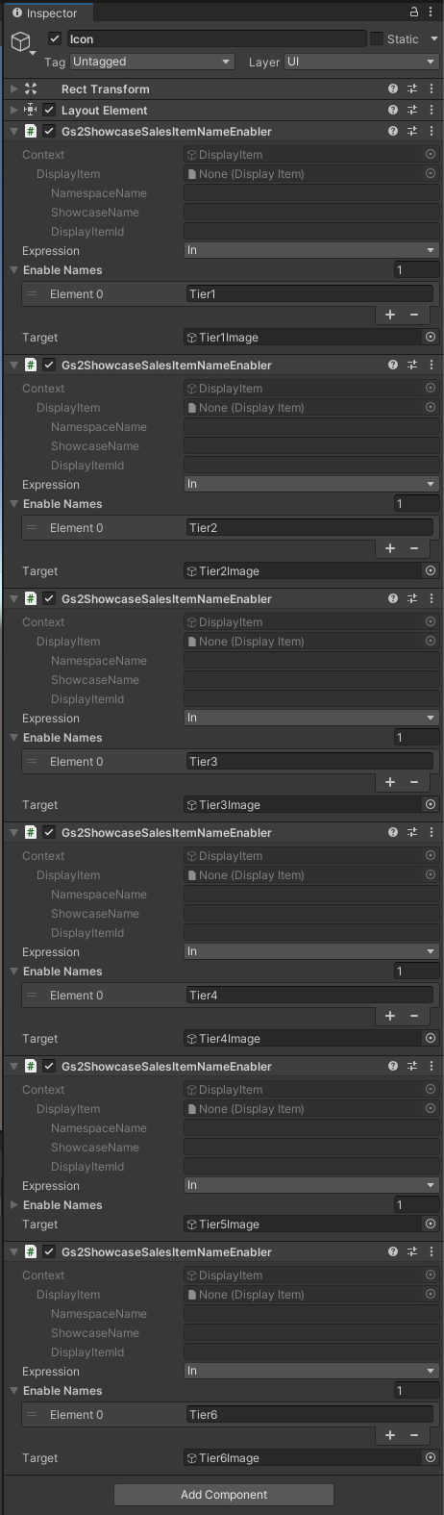Disable the Layout Element component checkbox
Image resolution: width=444 pixels, height=1515 pixels.
pyautogui.click(x=49, y=110)
